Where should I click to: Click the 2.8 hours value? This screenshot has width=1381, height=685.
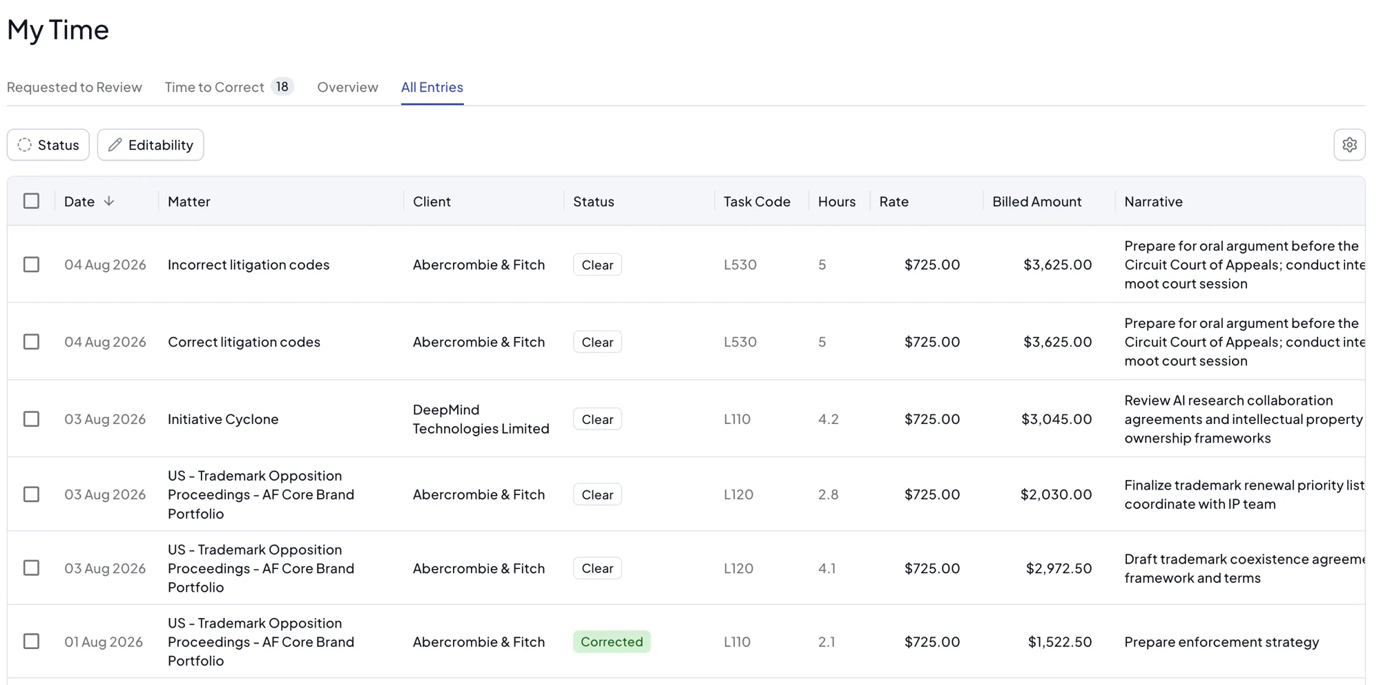[828, 494]
